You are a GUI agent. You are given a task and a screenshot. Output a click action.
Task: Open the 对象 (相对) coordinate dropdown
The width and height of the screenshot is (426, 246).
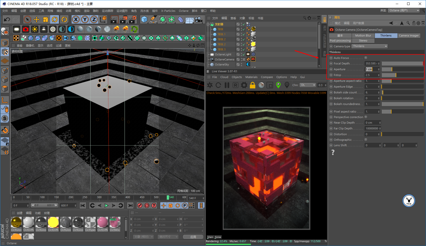coord(143,237)
